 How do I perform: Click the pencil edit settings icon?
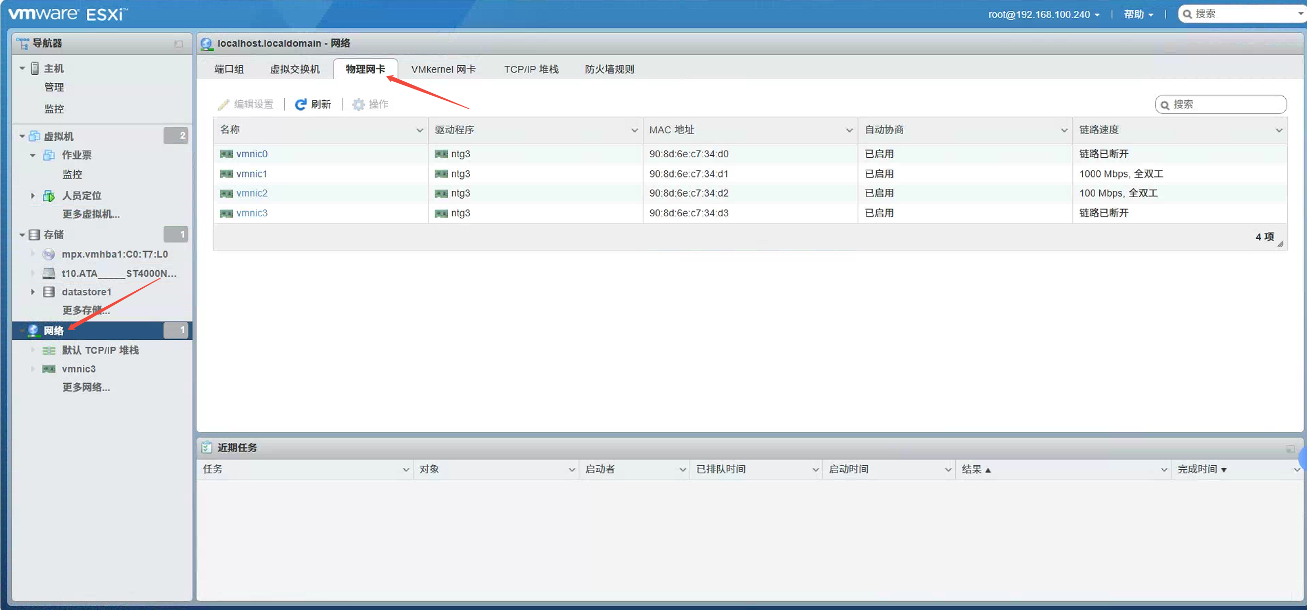(x=223, y=105)
